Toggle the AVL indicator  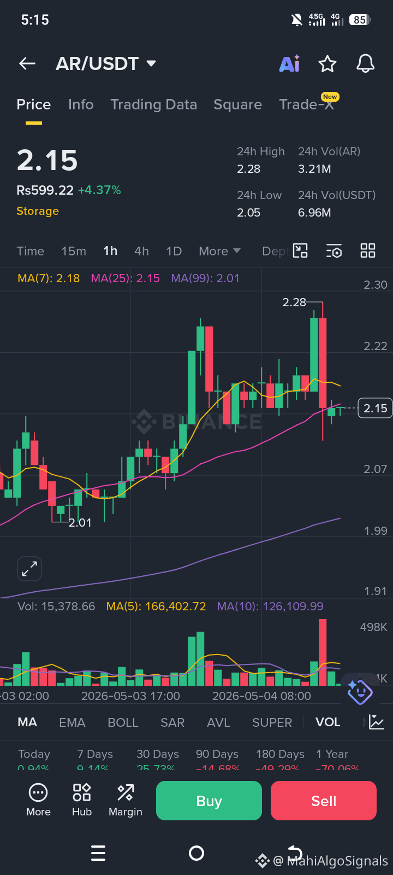[x=218, y=722]
